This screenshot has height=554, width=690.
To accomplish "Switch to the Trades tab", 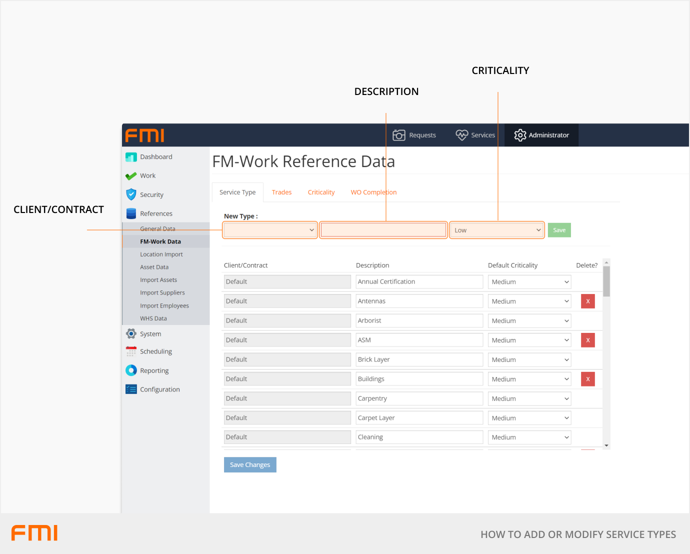I will (281, 192).
